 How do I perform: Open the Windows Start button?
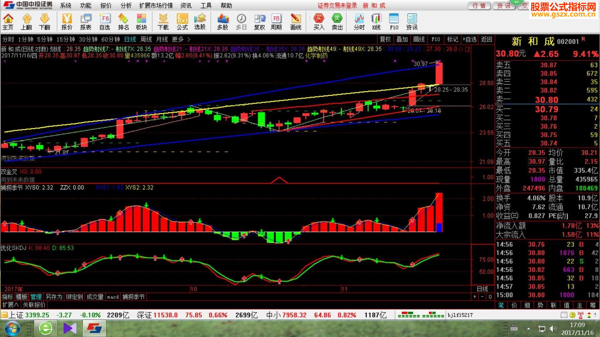(12, 329)
